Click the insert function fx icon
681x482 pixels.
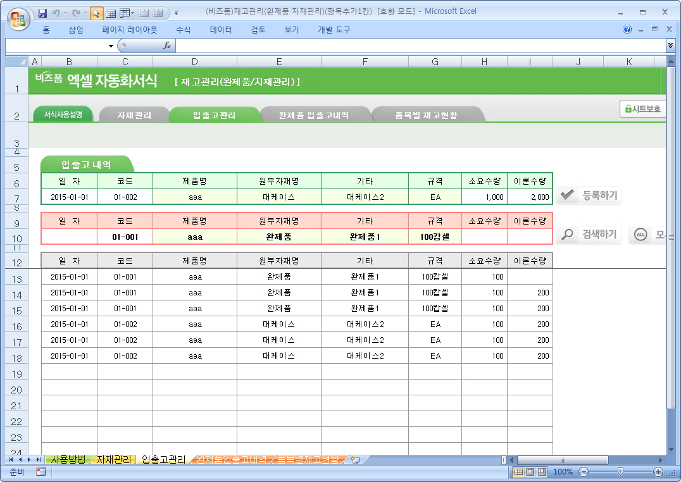point(167,46)
